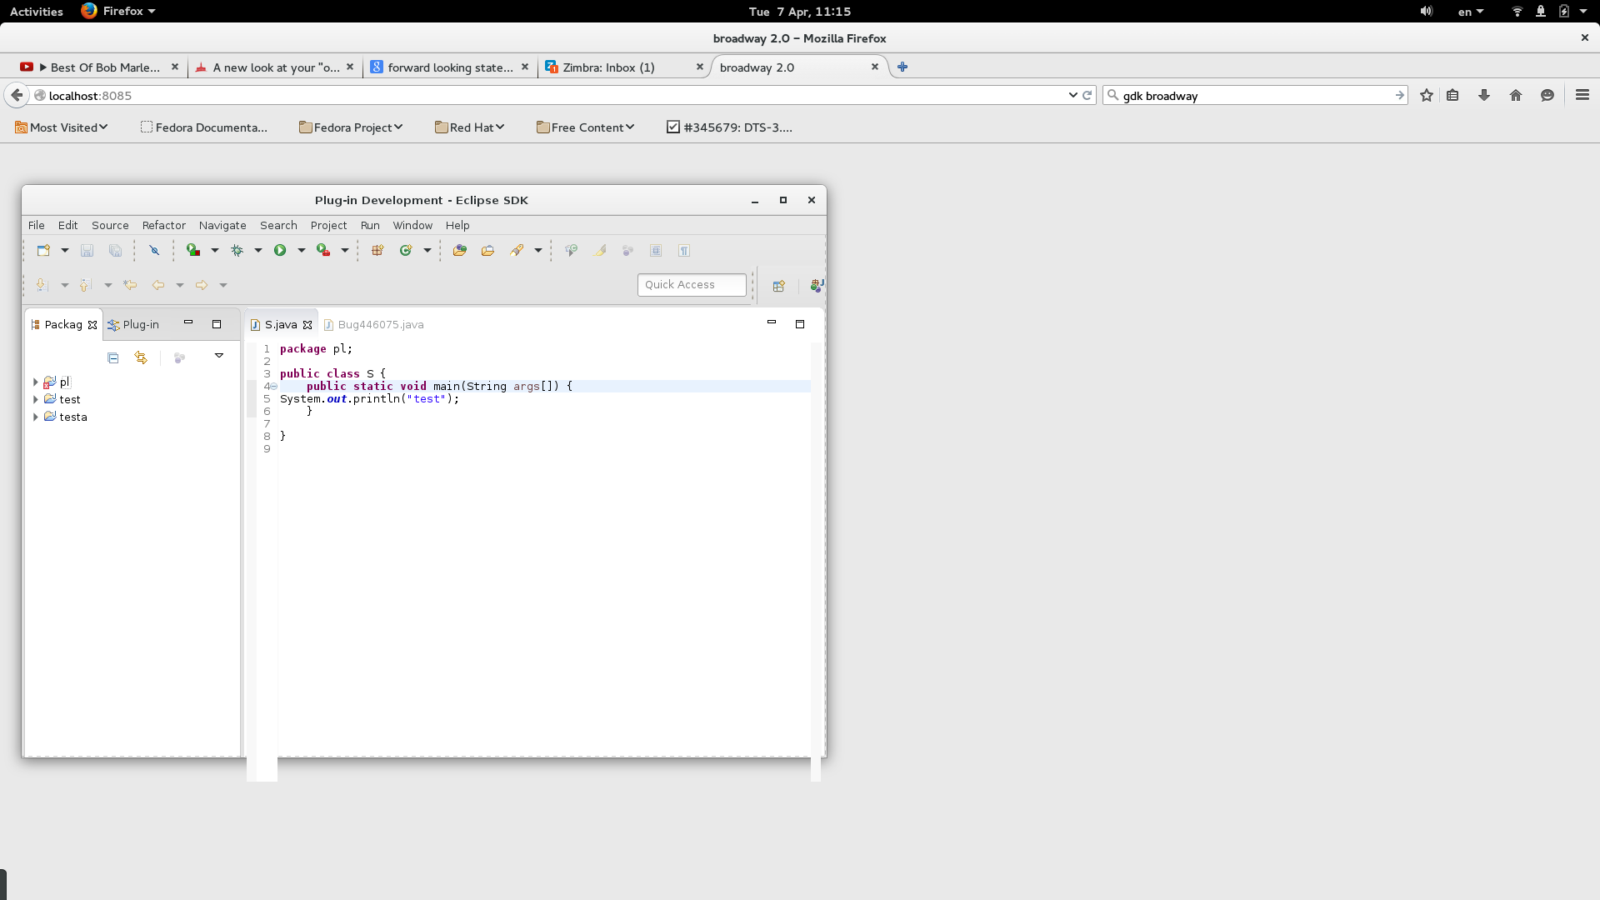The height and width of the screenshot is (900, 1600).
Task: Toggle Block Selection Mode icon
Action: [656, 250]
